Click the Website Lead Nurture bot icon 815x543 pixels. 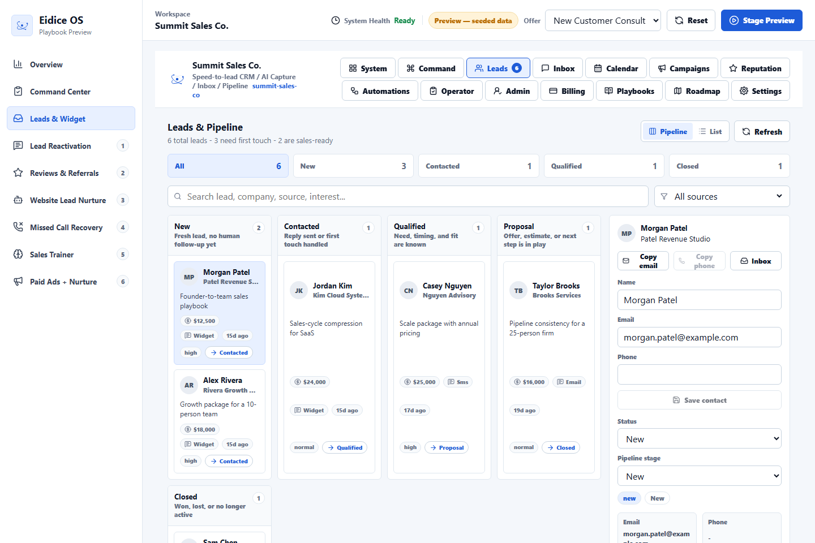pyautogui.click(x=18, y=200)
